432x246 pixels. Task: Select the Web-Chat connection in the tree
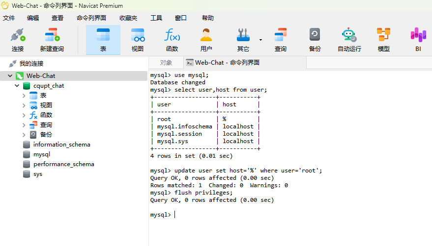point(41,75)
